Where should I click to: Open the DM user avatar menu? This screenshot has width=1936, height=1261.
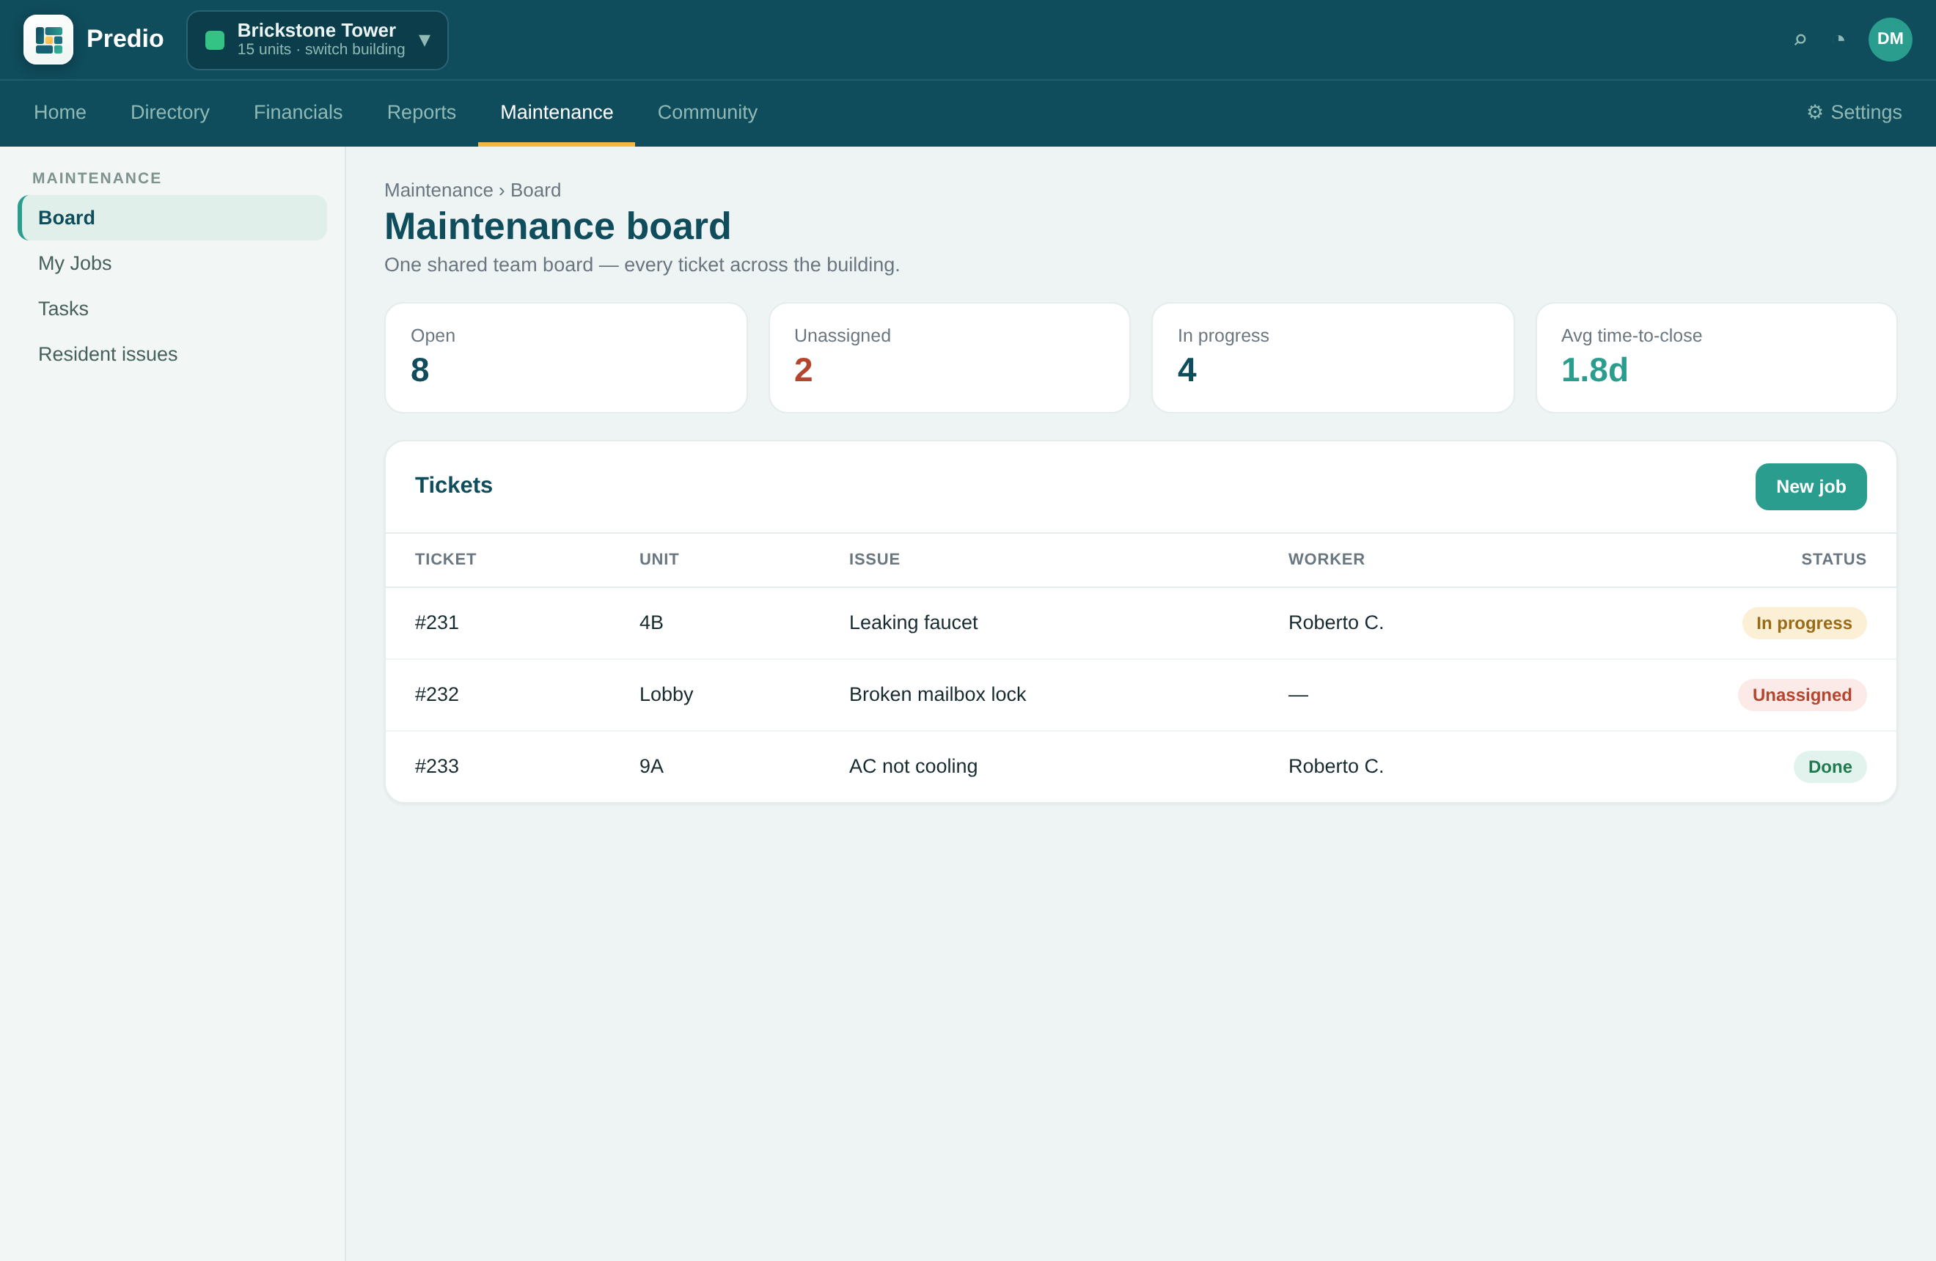pos(1890,39)
